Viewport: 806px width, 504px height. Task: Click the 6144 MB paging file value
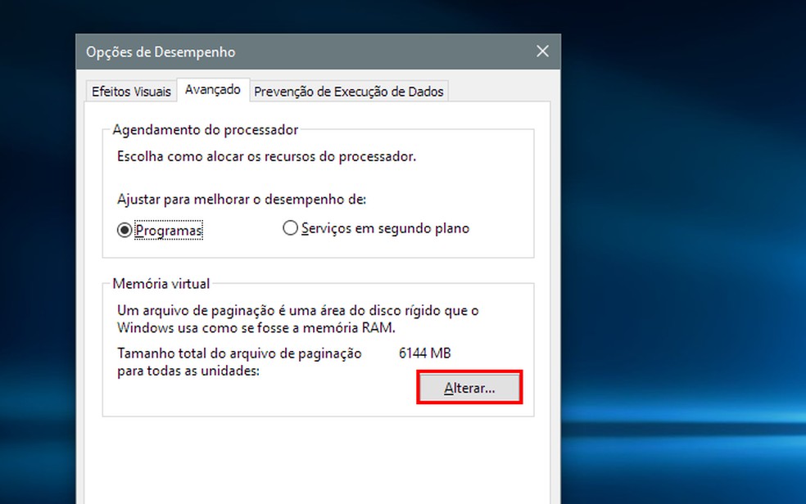tap(424, 353)
